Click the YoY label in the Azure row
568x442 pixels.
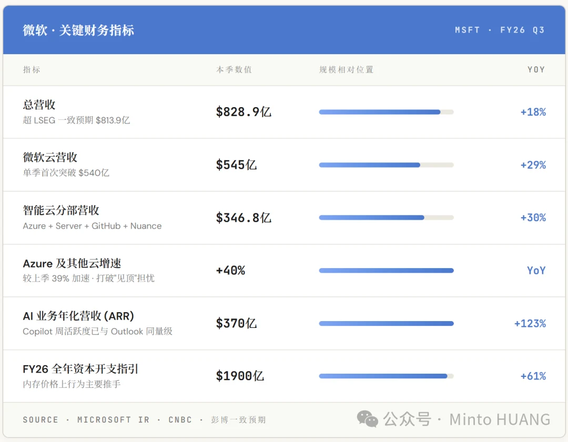[536, 271]
